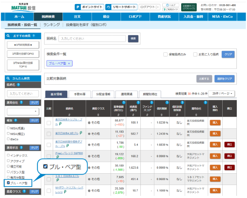Check the 保有銘柄のみ checkbox
This screenshot has width=247, height=198.
click(166, 54)
